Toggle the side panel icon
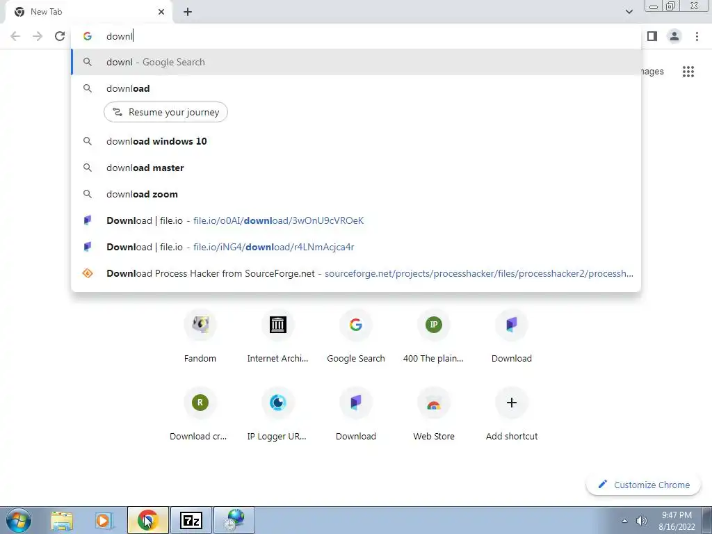Screen dimensions: 712x534 [x=652, y=36]
